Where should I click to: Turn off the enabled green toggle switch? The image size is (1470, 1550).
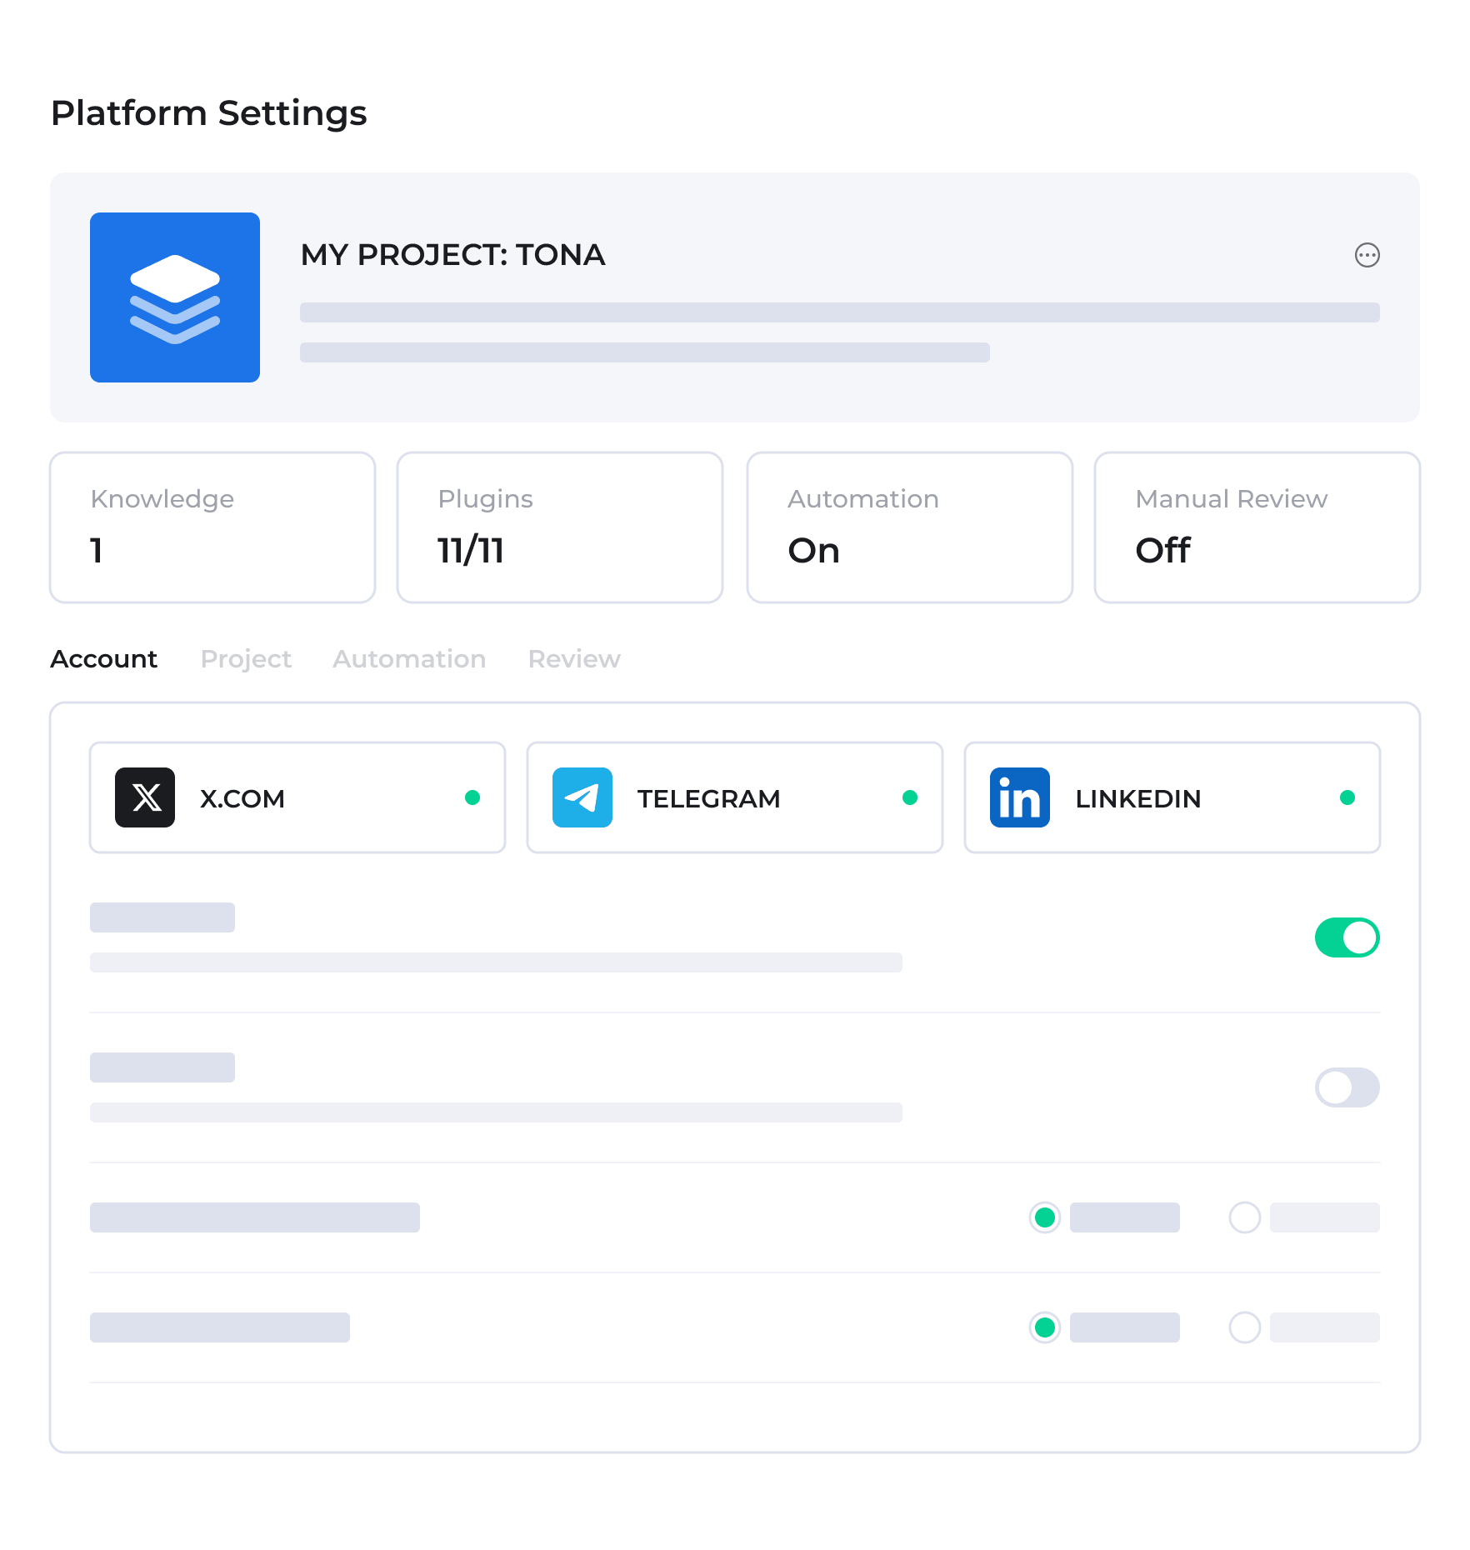tap(1347, 937)
